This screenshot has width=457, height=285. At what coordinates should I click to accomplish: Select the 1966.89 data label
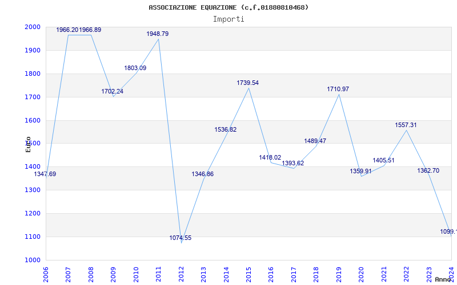click(90, 30)
